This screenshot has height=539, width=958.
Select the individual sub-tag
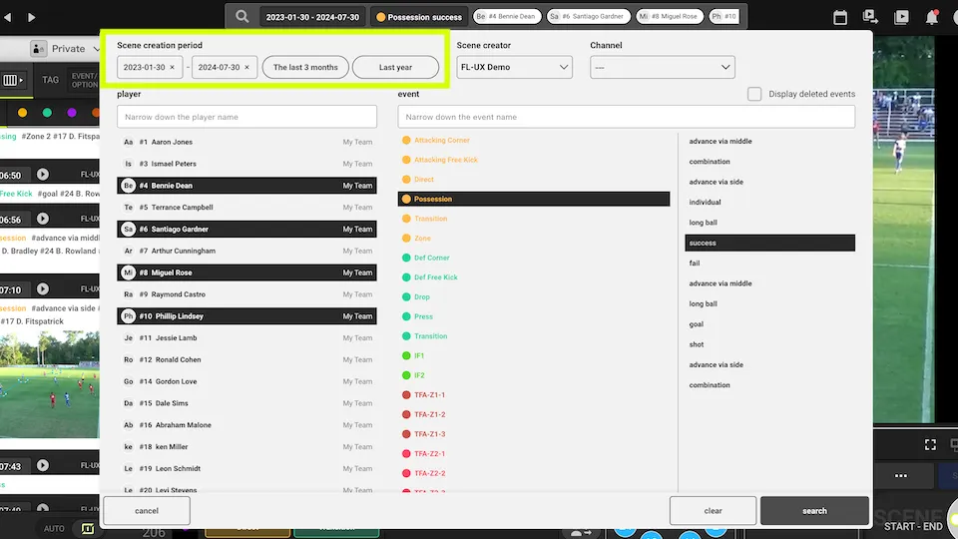click(769, 202)
